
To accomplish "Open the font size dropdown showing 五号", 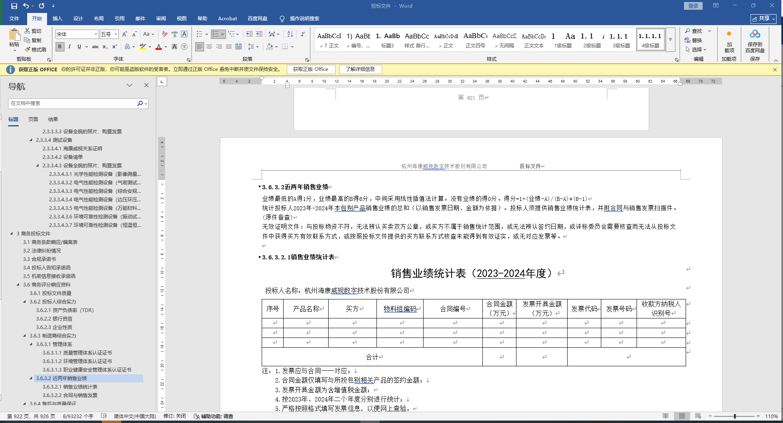I will coord(116,34).
